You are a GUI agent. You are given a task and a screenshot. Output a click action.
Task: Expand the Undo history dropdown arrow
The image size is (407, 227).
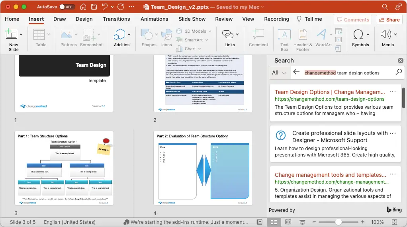pyautogui.click(x=112, y=7)
